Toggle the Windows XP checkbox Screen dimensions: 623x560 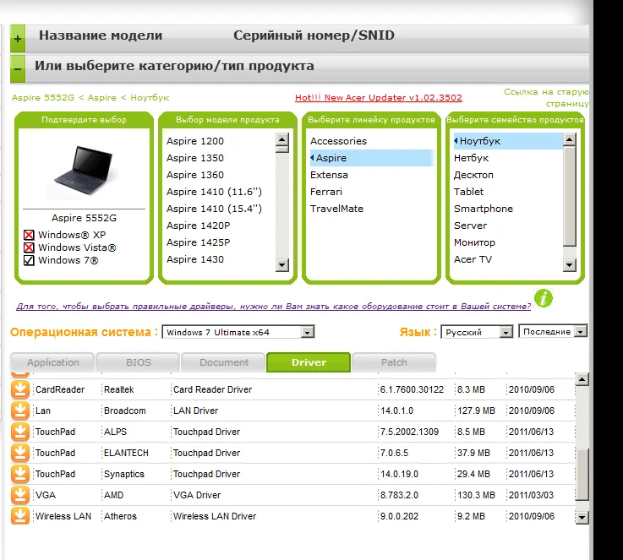coord(29,235)
